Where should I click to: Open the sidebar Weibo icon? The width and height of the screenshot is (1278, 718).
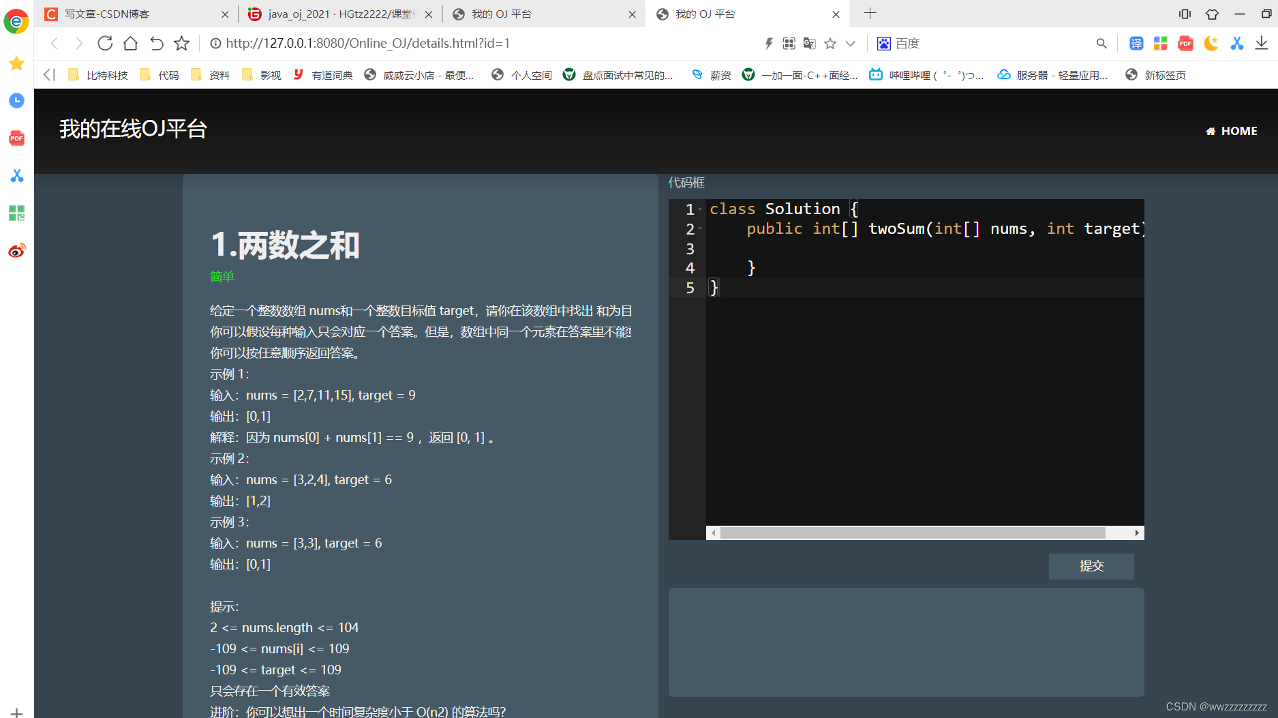pos(16,251)
